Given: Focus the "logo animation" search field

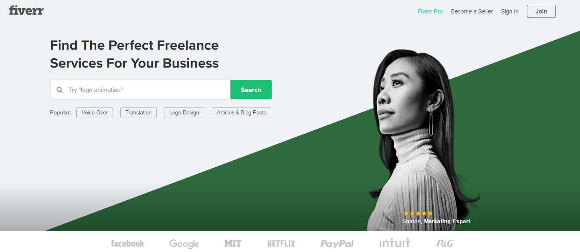Looking at the screenshot, I should click(140, 90).
